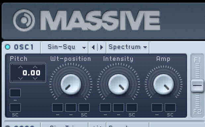The height and width of the screenshot is (127, 205).
Task: Click second modulation slot under Intensity
Action: (x=119, y=107)
